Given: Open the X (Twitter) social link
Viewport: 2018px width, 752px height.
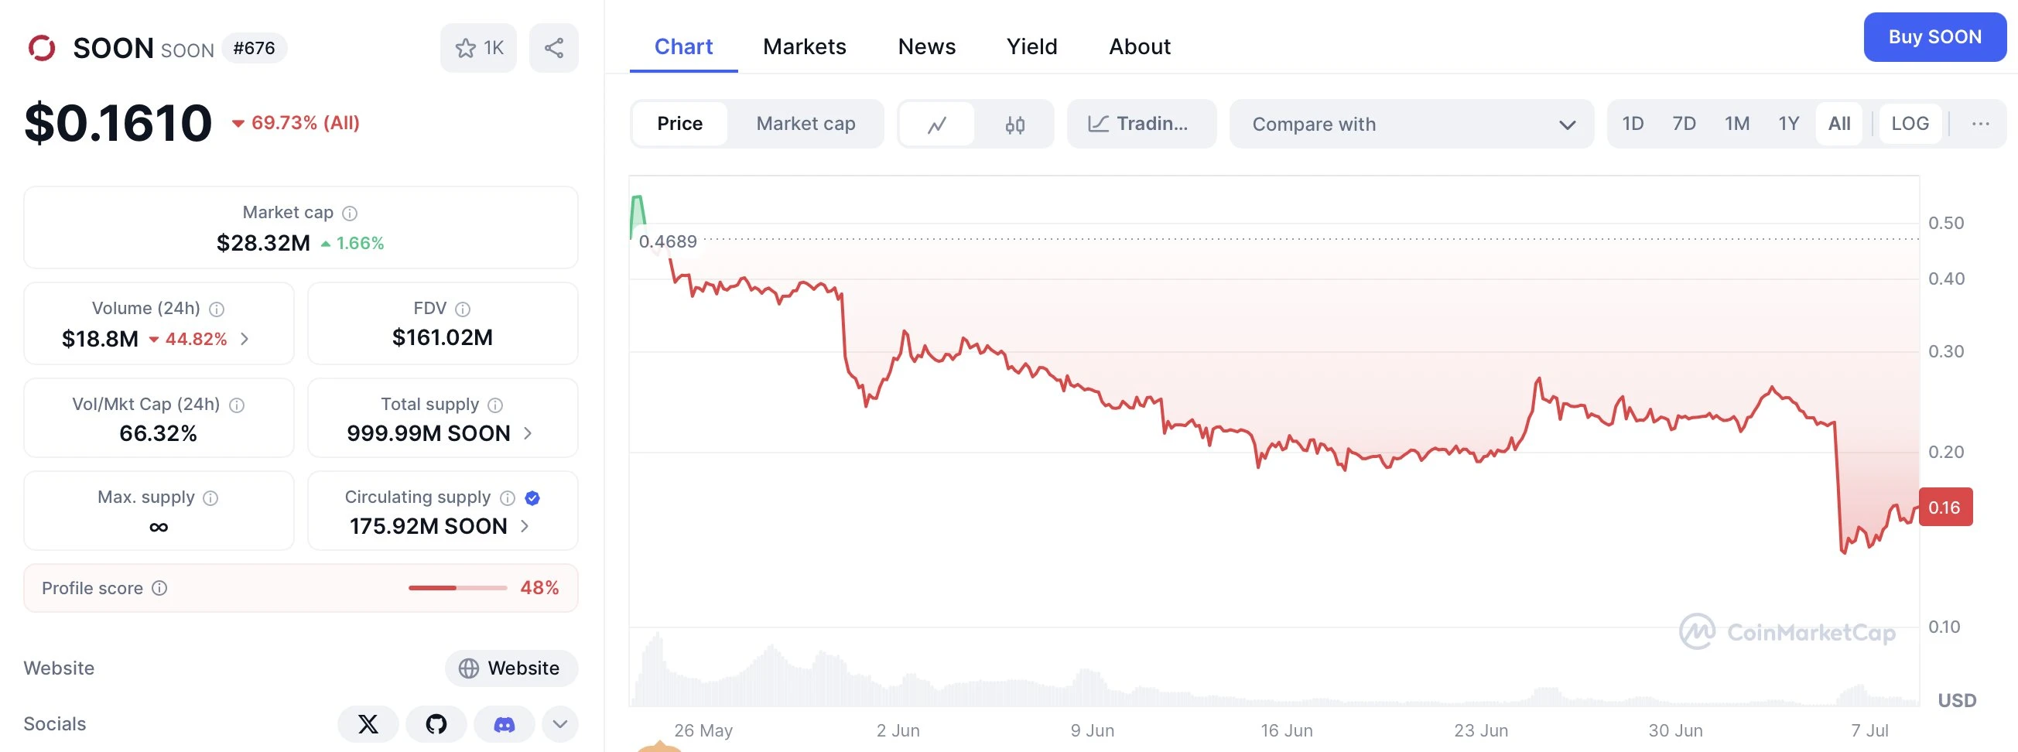Looking at the screenshot, I should coord(368,724).
